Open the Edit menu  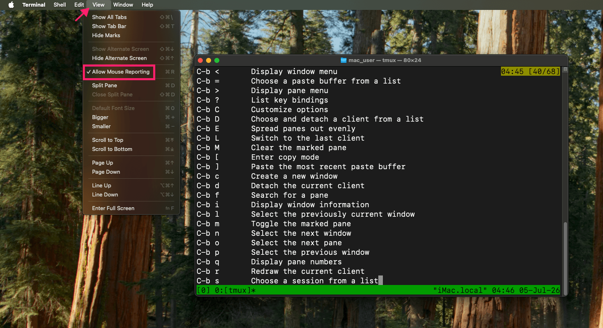(79, 5)
